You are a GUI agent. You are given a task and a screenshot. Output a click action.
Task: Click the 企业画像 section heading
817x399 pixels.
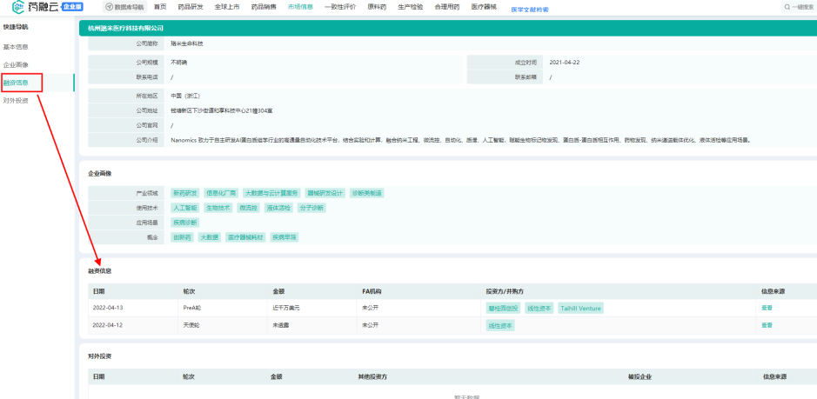point(99,174)
